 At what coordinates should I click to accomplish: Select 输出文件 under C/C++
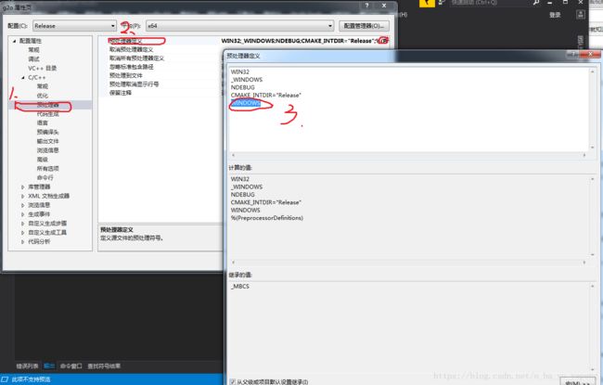[x=48, y=141]
